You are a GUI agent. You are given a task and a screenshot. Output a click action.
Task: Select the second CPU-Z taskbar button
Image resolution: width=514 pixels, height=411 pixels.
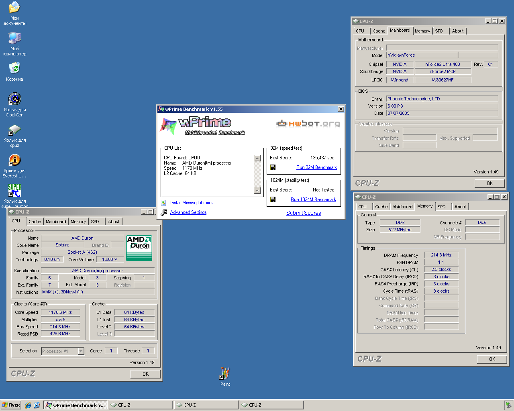(x=206, y=405)
